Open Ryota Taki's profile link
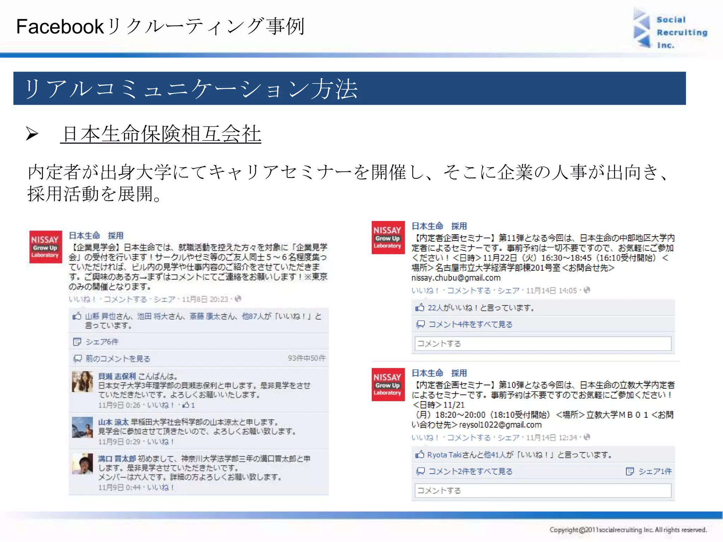723x542 pixels. 444,454
